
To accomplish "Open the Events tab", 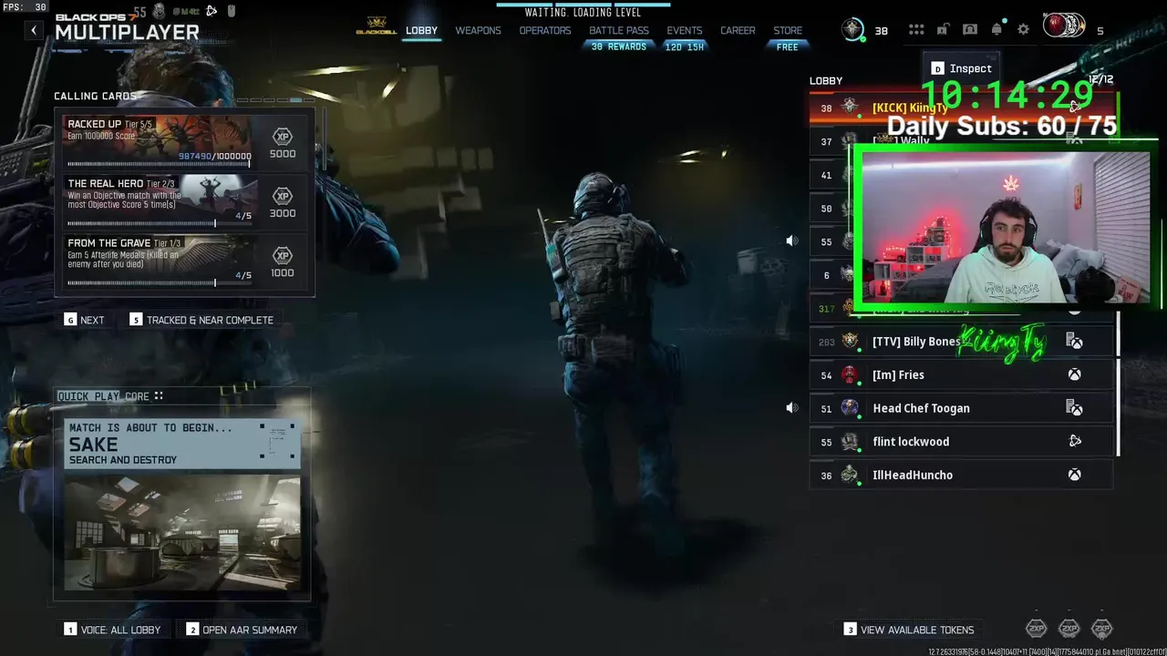I will [x=685, y=30].
